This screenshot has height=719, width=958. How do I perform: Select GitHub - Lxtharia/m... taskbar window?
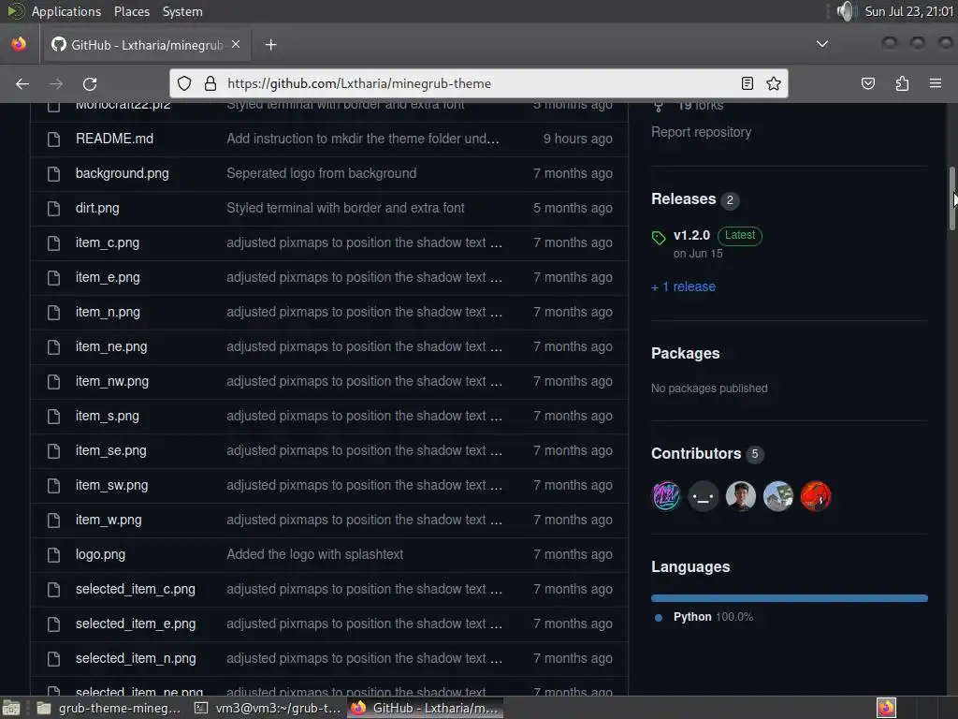(426, 708)
